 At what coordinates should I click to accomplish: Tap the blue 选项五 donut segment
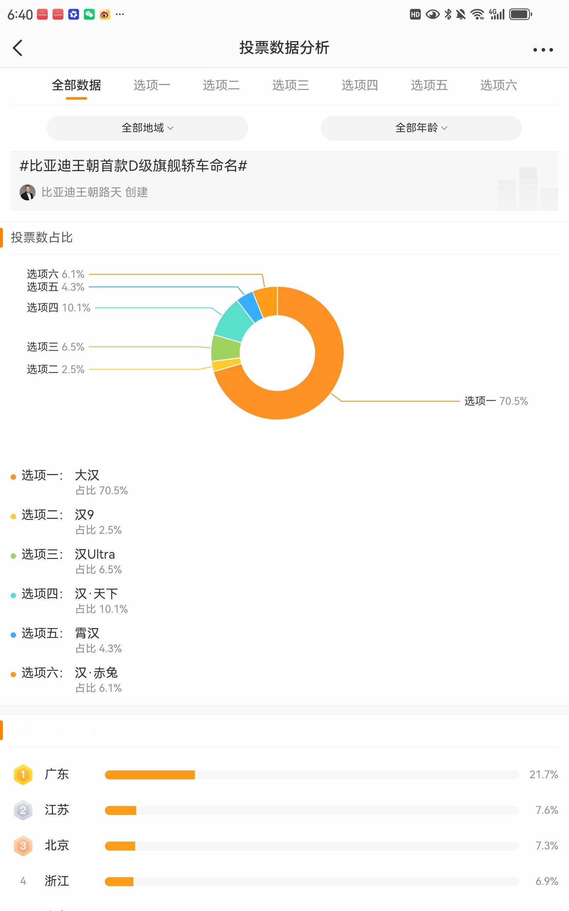click(x=251, y=306)
